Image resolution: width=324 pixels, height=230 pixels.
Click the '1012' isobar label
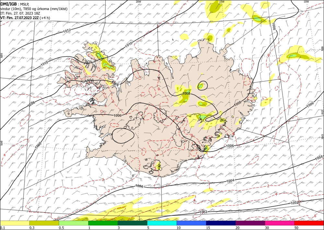(x=67, y=31)
